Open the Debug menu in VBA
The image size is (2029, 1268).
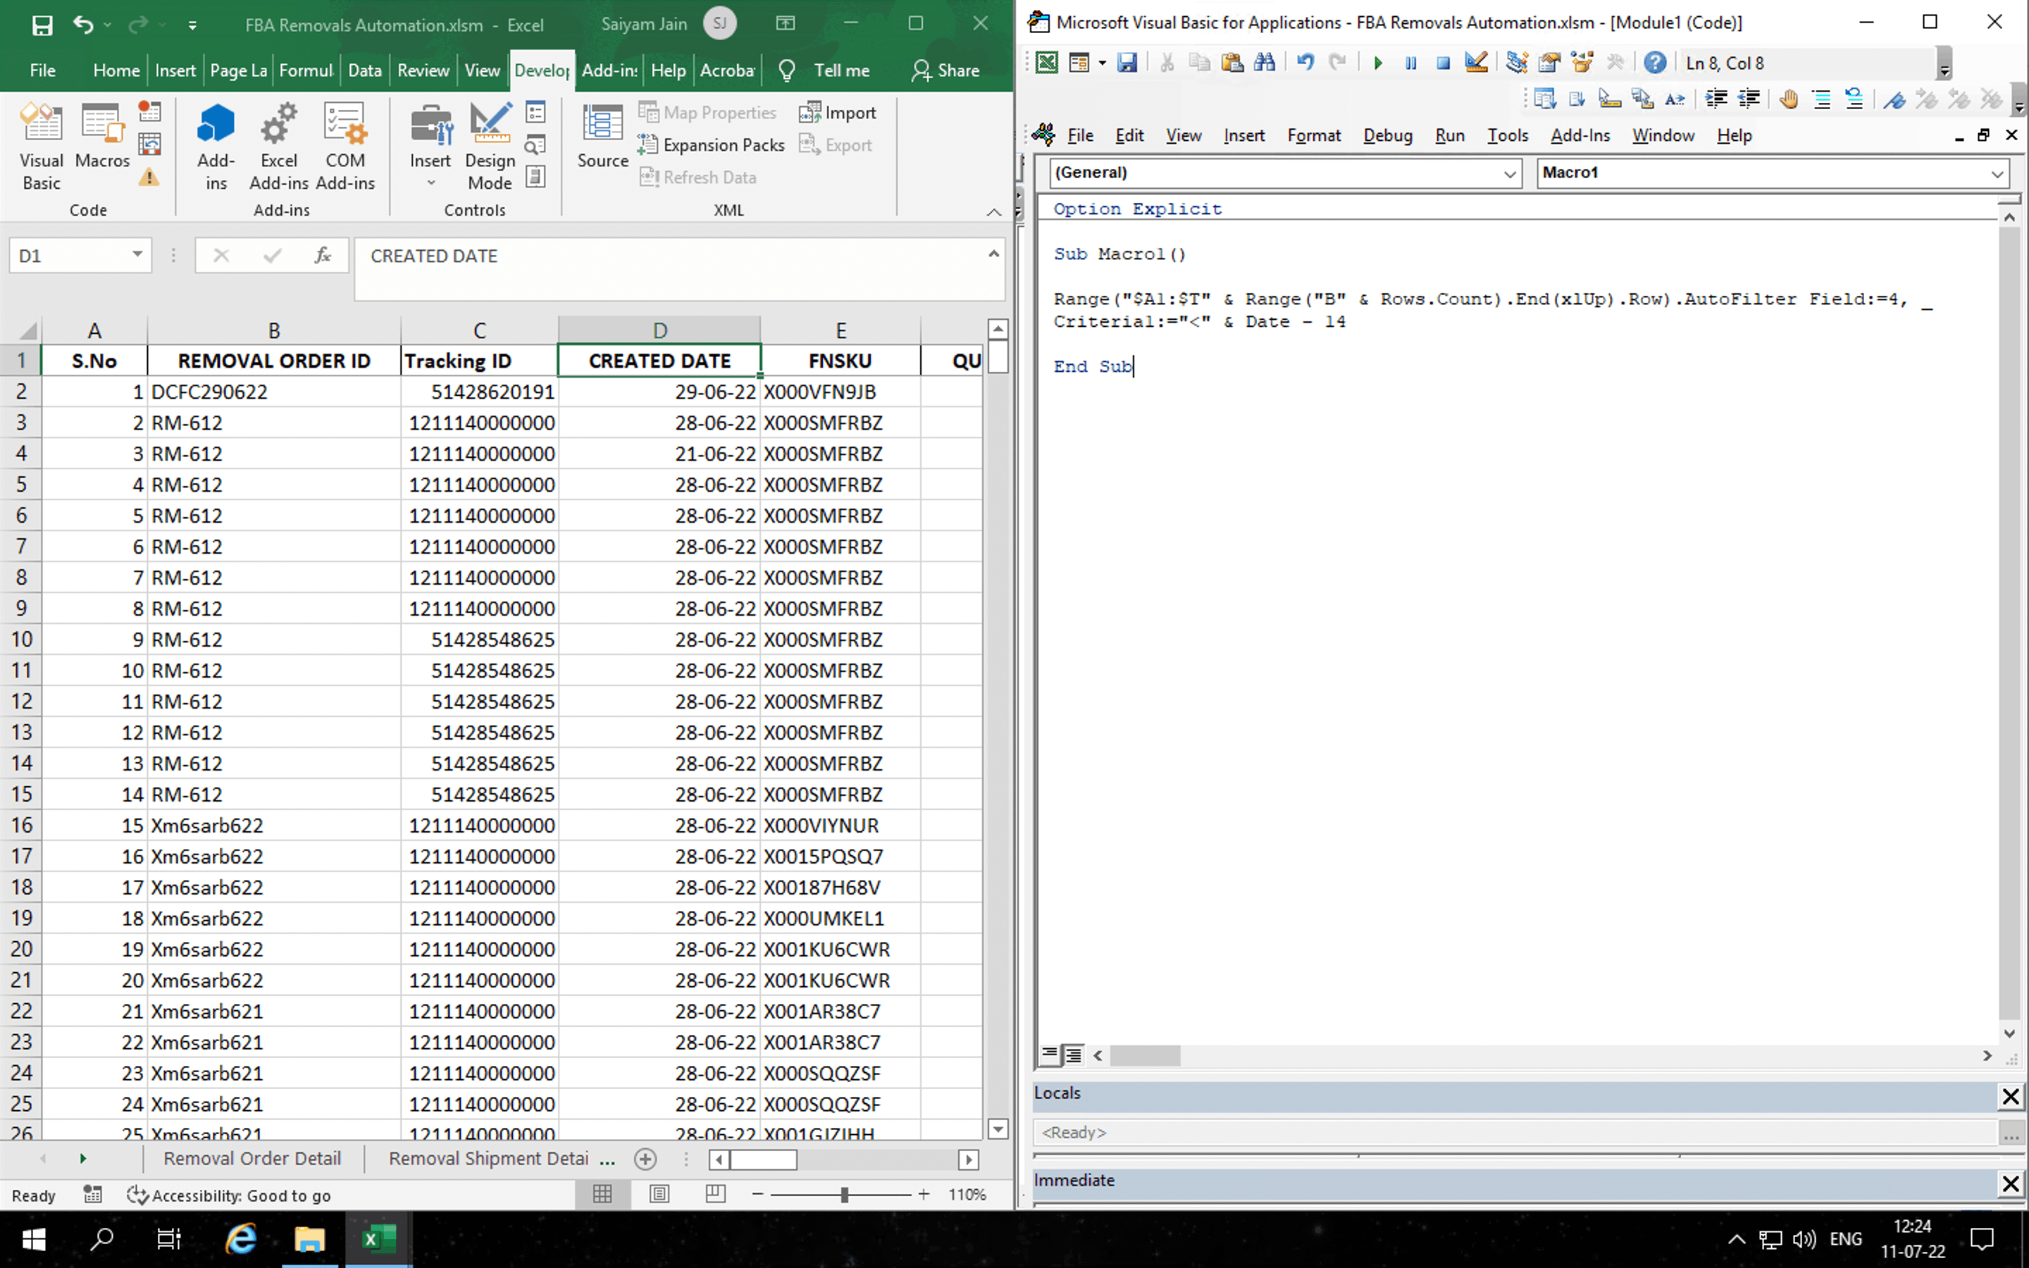pyautogui.click(x=1386, y=136)
